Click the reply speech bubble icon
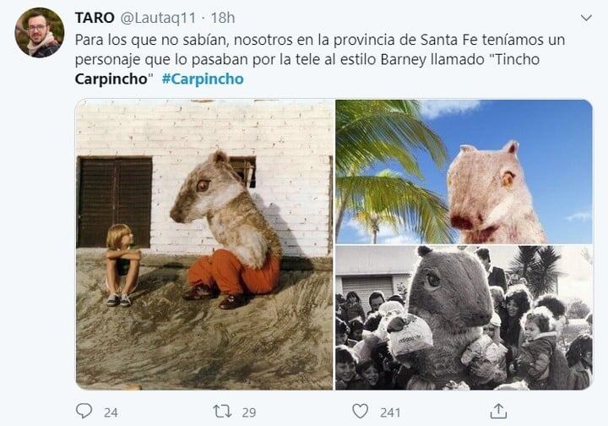The image size is (608, 426). [x=84, y=411]
